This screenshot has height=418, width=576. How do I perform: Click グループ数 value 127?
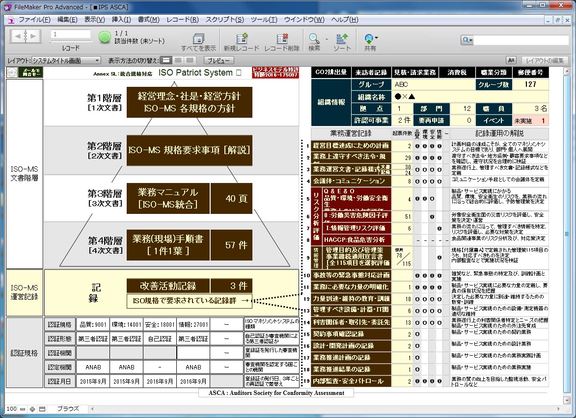pyautogui.click(x=530, y=84)
